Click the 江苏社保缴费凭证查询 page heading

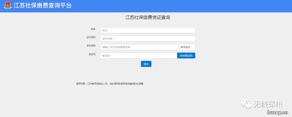[148, 17]
